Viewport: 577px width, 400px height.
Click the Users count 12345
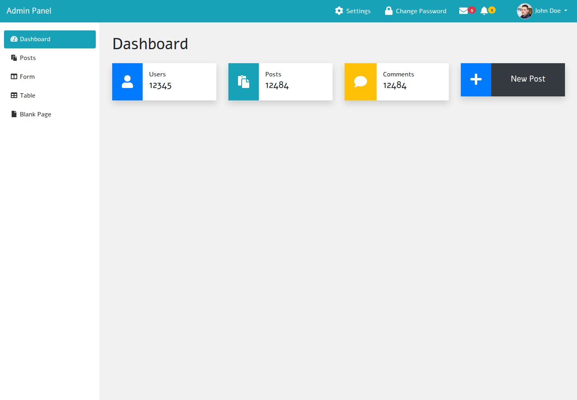click(x=160, y=86)
